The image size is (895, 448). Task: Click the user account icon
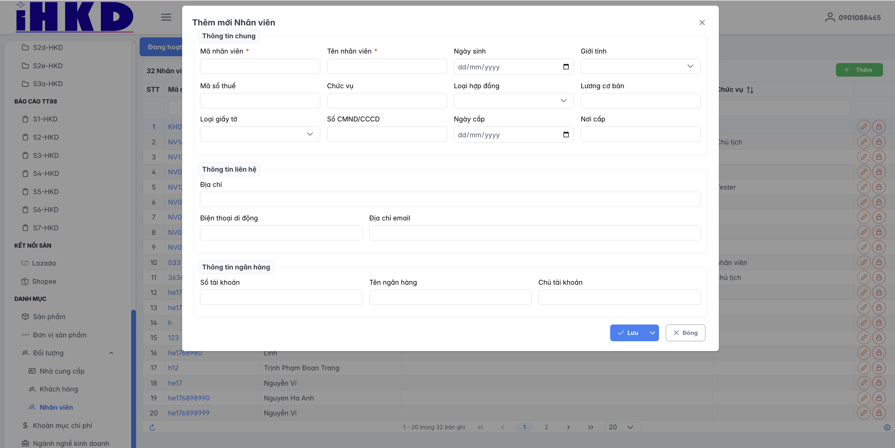coord(830,17)
